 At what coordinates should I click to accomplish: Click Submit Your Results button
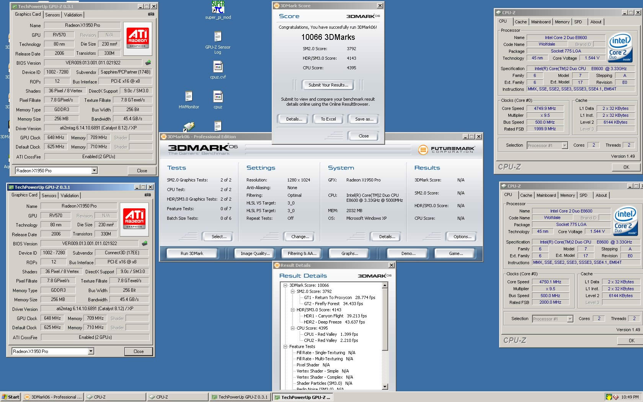328,85
